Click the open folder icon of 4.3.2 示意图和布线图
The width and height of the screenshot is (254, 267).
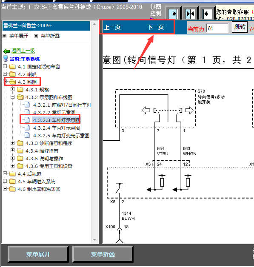pos(20,97)
